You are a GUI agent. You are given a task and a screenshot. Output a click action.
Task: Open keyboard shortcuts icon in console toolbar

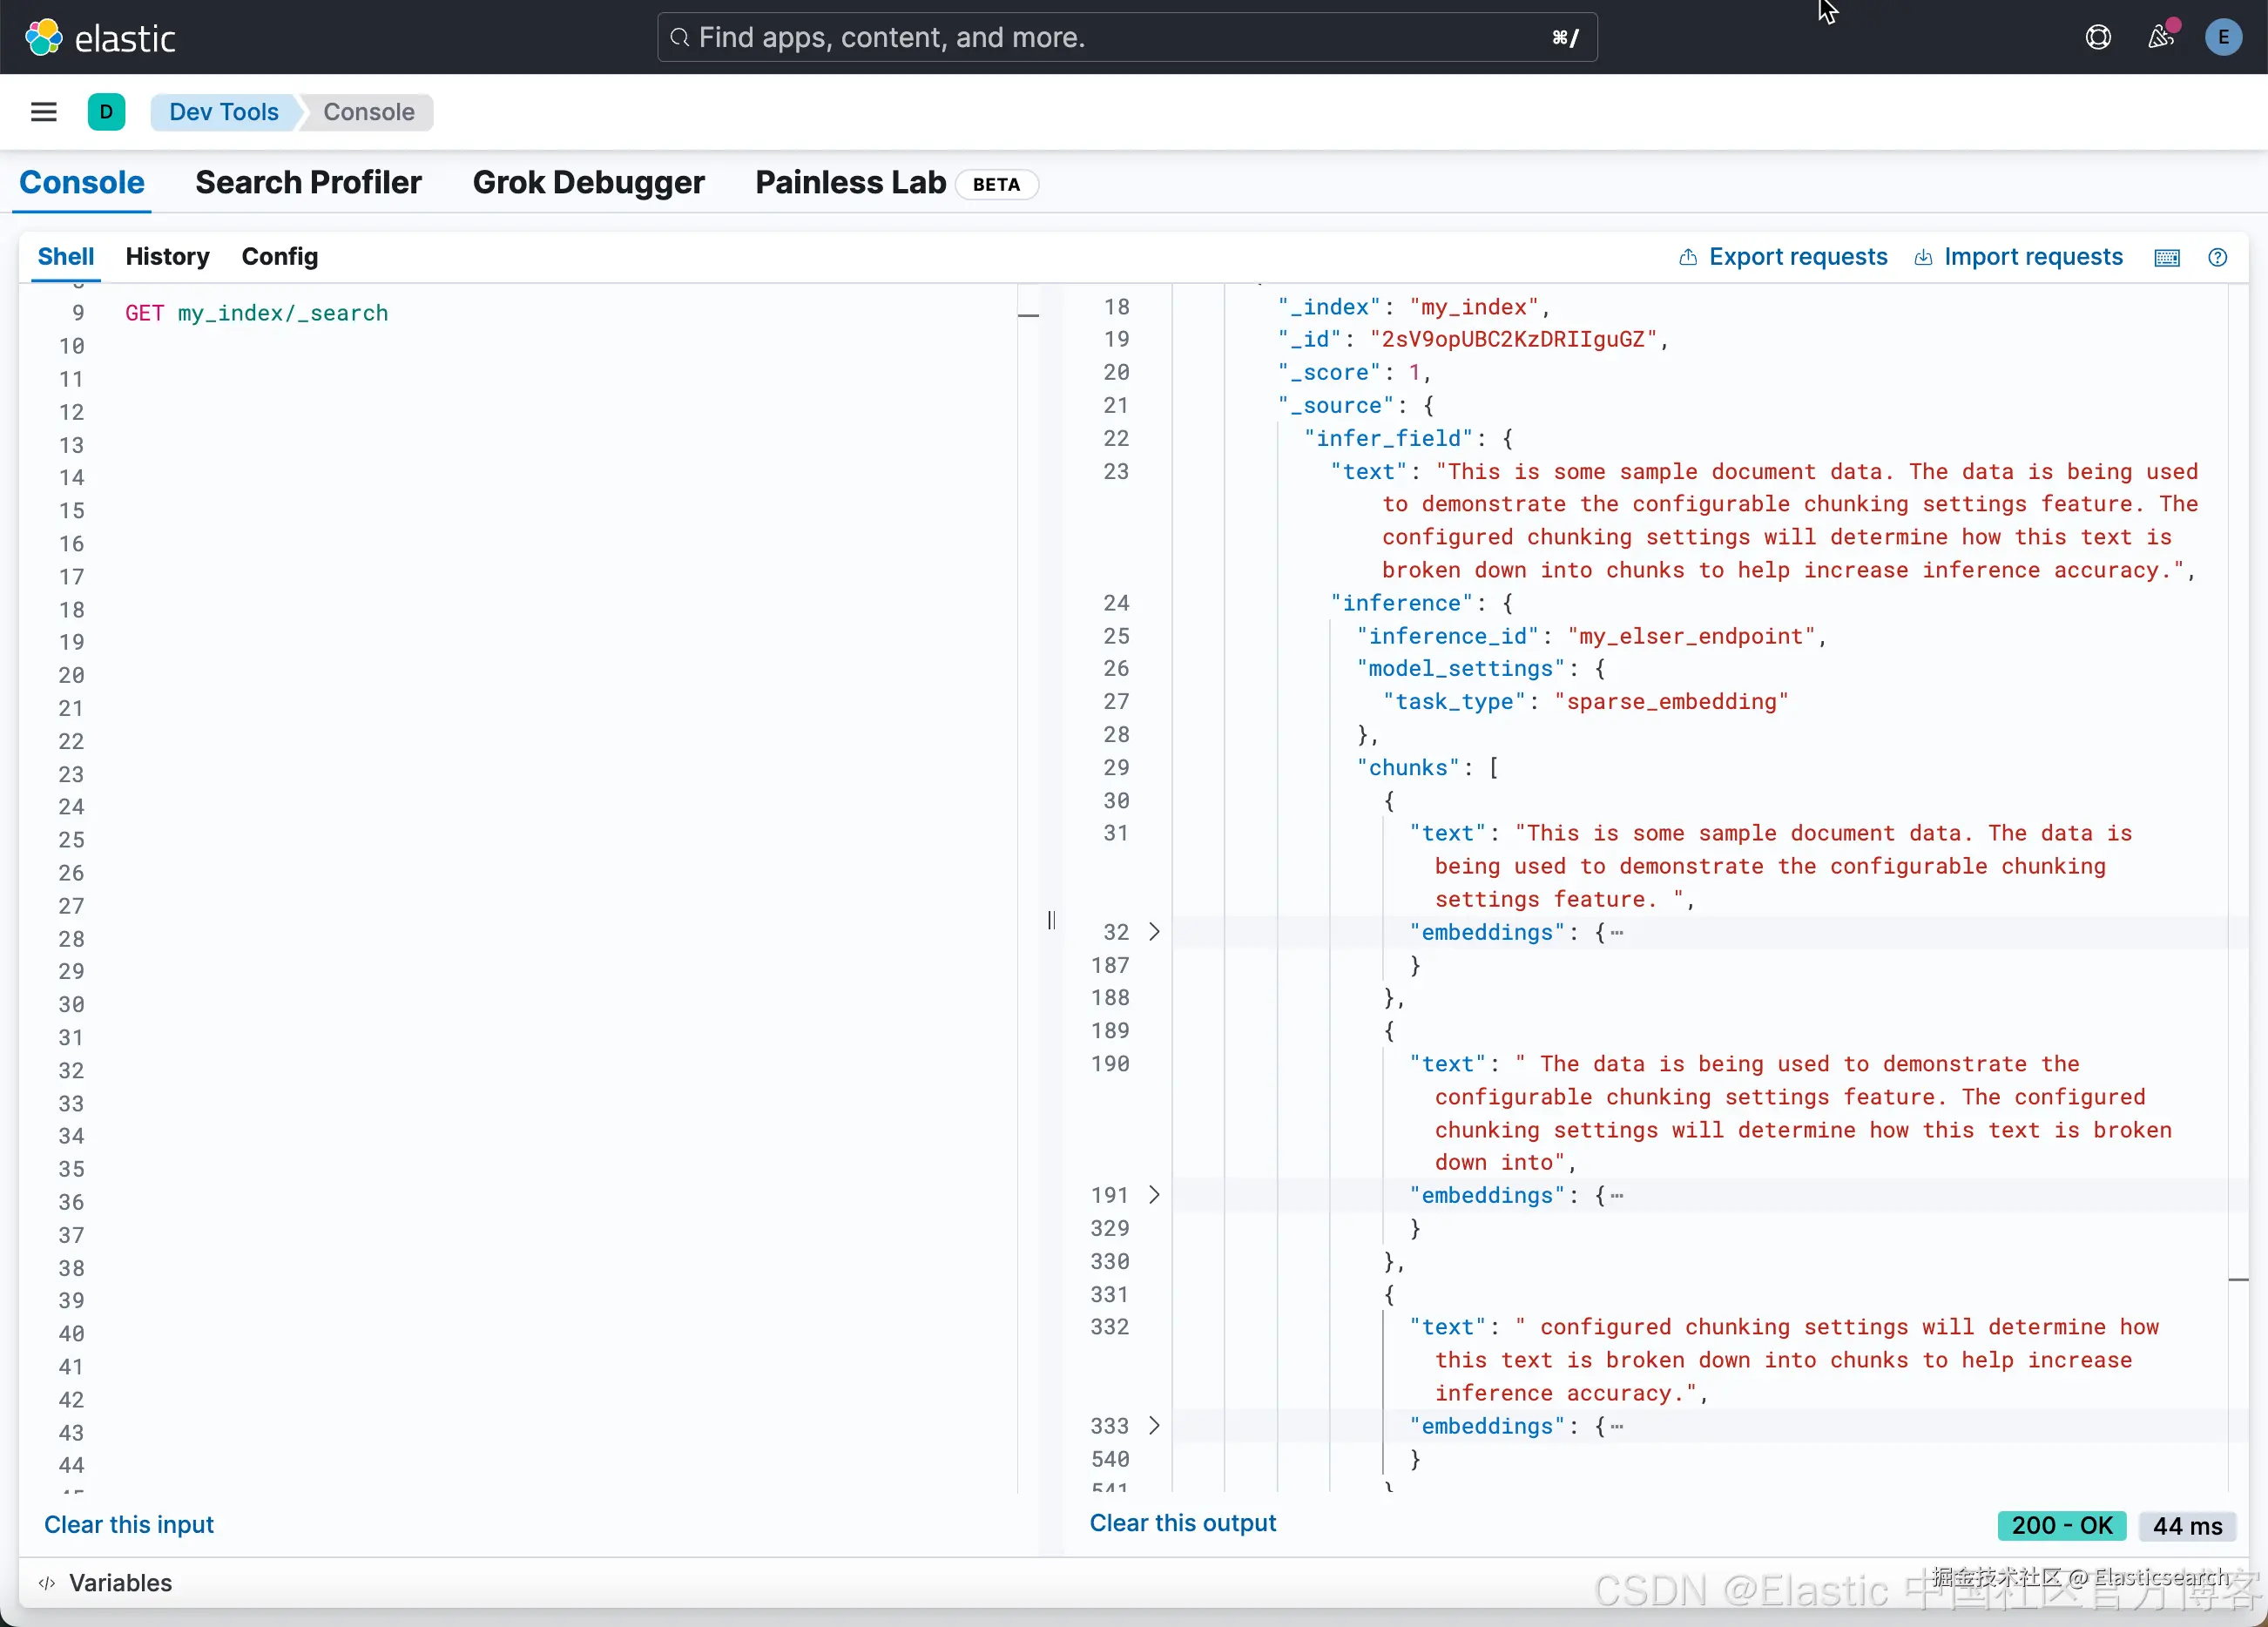[x=2167, y=258]
